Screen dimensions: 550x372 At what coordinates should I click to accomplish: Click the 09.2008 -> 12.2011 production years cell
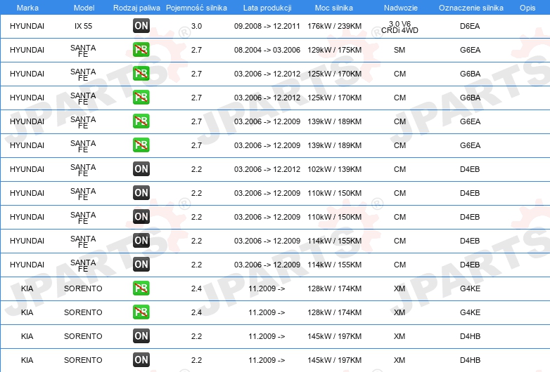tap(267, 26)
